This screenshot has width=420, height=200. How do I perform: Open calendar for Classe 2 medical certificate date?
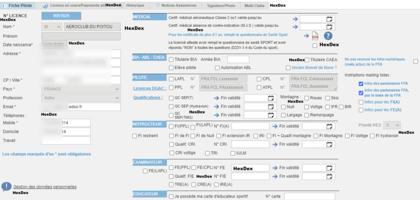tap(329, 19)
